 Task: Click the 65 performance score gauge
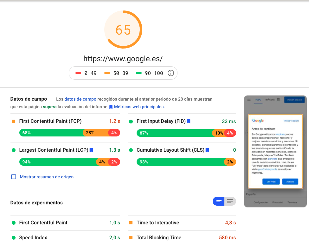123,30
